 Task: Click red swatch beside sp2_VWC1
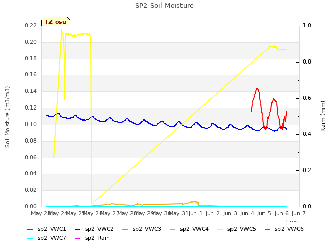tap(30, 229)
